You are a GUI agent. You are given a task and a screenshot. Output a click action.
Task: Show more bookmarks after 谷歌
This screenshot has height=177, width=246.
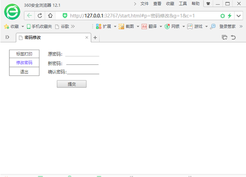[x=73, y=26]
